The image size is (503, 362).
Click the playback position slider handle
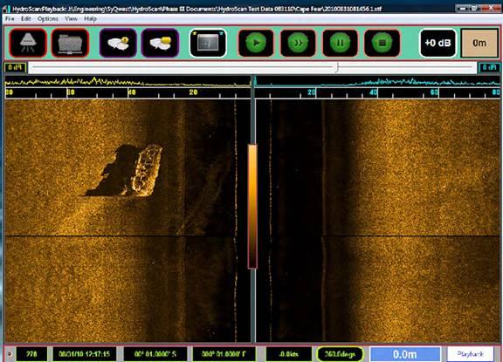pos(337,67)
